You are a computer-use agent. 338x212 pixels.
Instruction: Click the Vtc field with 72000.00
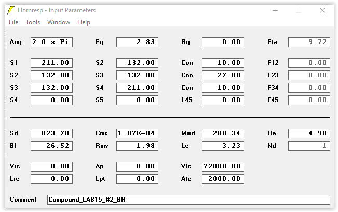click(223, 166)
